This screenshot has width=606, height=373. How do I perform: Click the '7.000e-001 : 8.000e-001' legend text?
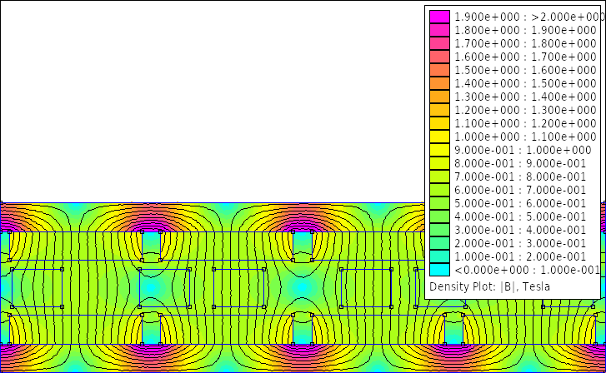click(520, 177)
